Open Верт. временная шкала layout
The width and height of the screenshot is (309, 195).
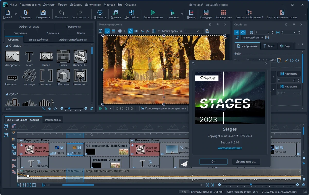pos(282,14)
